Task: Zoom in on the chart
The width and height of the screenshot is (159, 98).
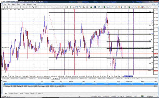Action: point(77,7)
